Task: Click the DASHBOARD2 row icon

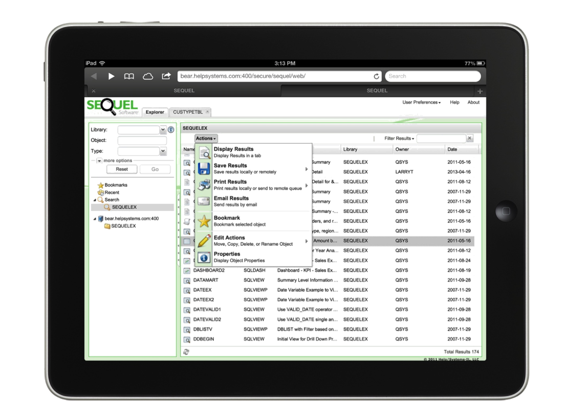Action: 187,270
